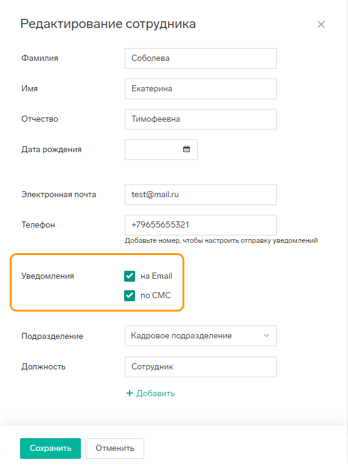Edit the Должность field Сотрудник
This screenshot has width=348, height=471.
(201, 367)
